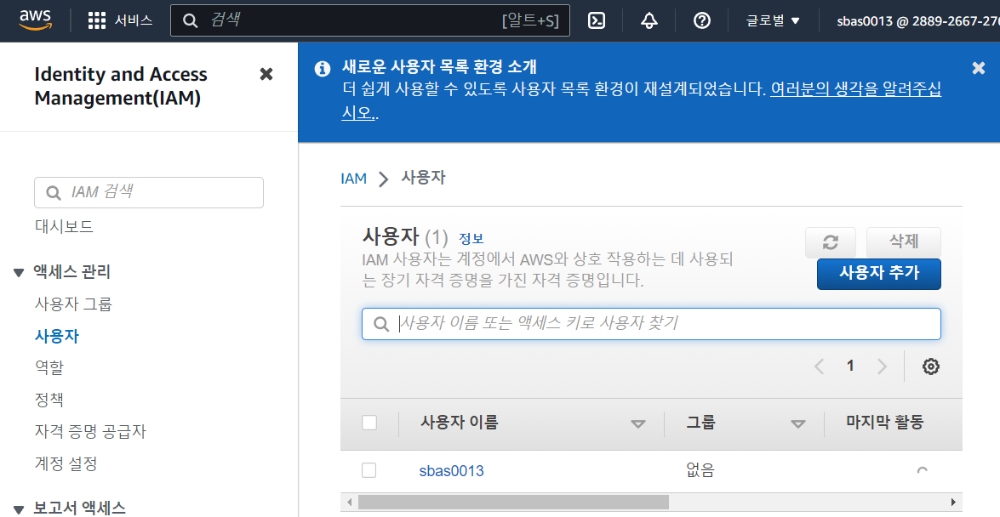This screenshot has height=517, width=1000.
Task: Collapse the 액세스 관리 section
Action: 19,272
